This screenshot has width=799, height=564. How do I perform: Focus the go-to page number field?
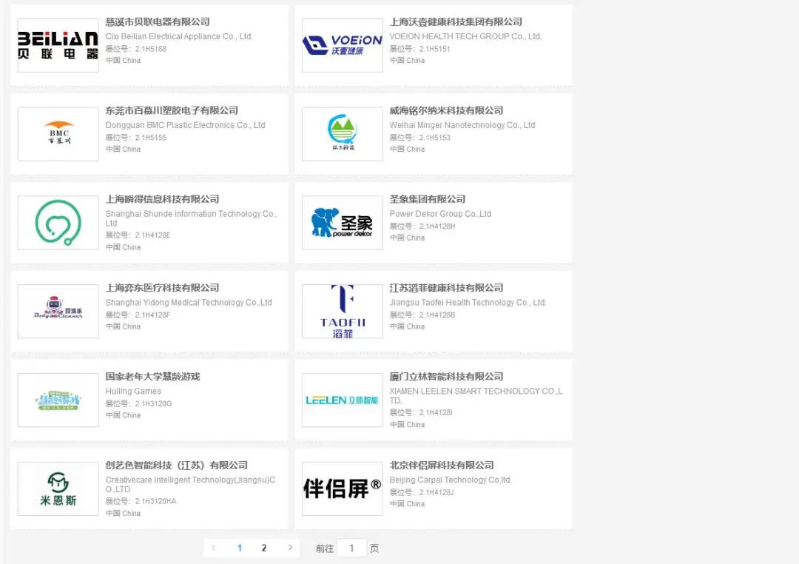tap(351, 548)
